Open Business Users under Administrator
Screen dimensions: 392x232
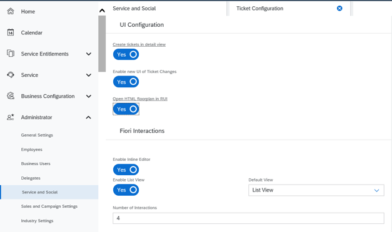[x=36, y=163]
